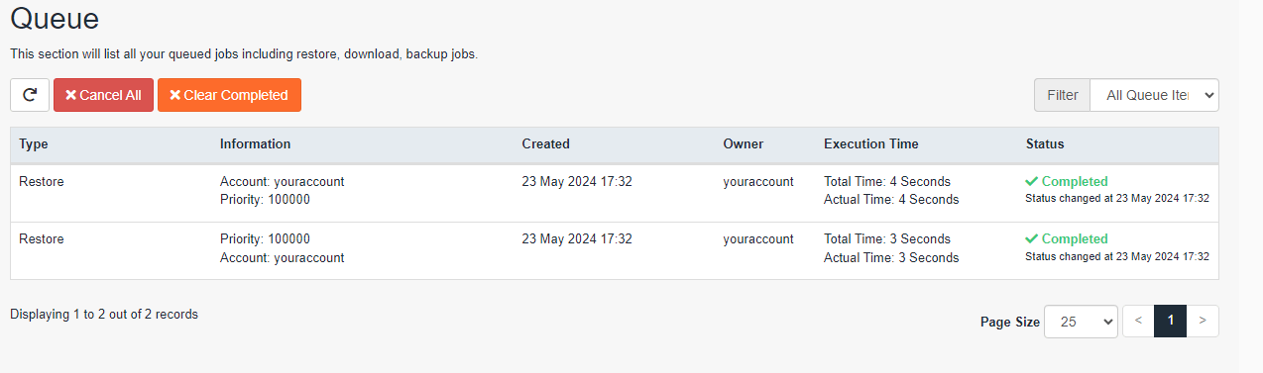This screenshot has width=1263, height=373.
Task: Click the Created column header
Action: 545,143
